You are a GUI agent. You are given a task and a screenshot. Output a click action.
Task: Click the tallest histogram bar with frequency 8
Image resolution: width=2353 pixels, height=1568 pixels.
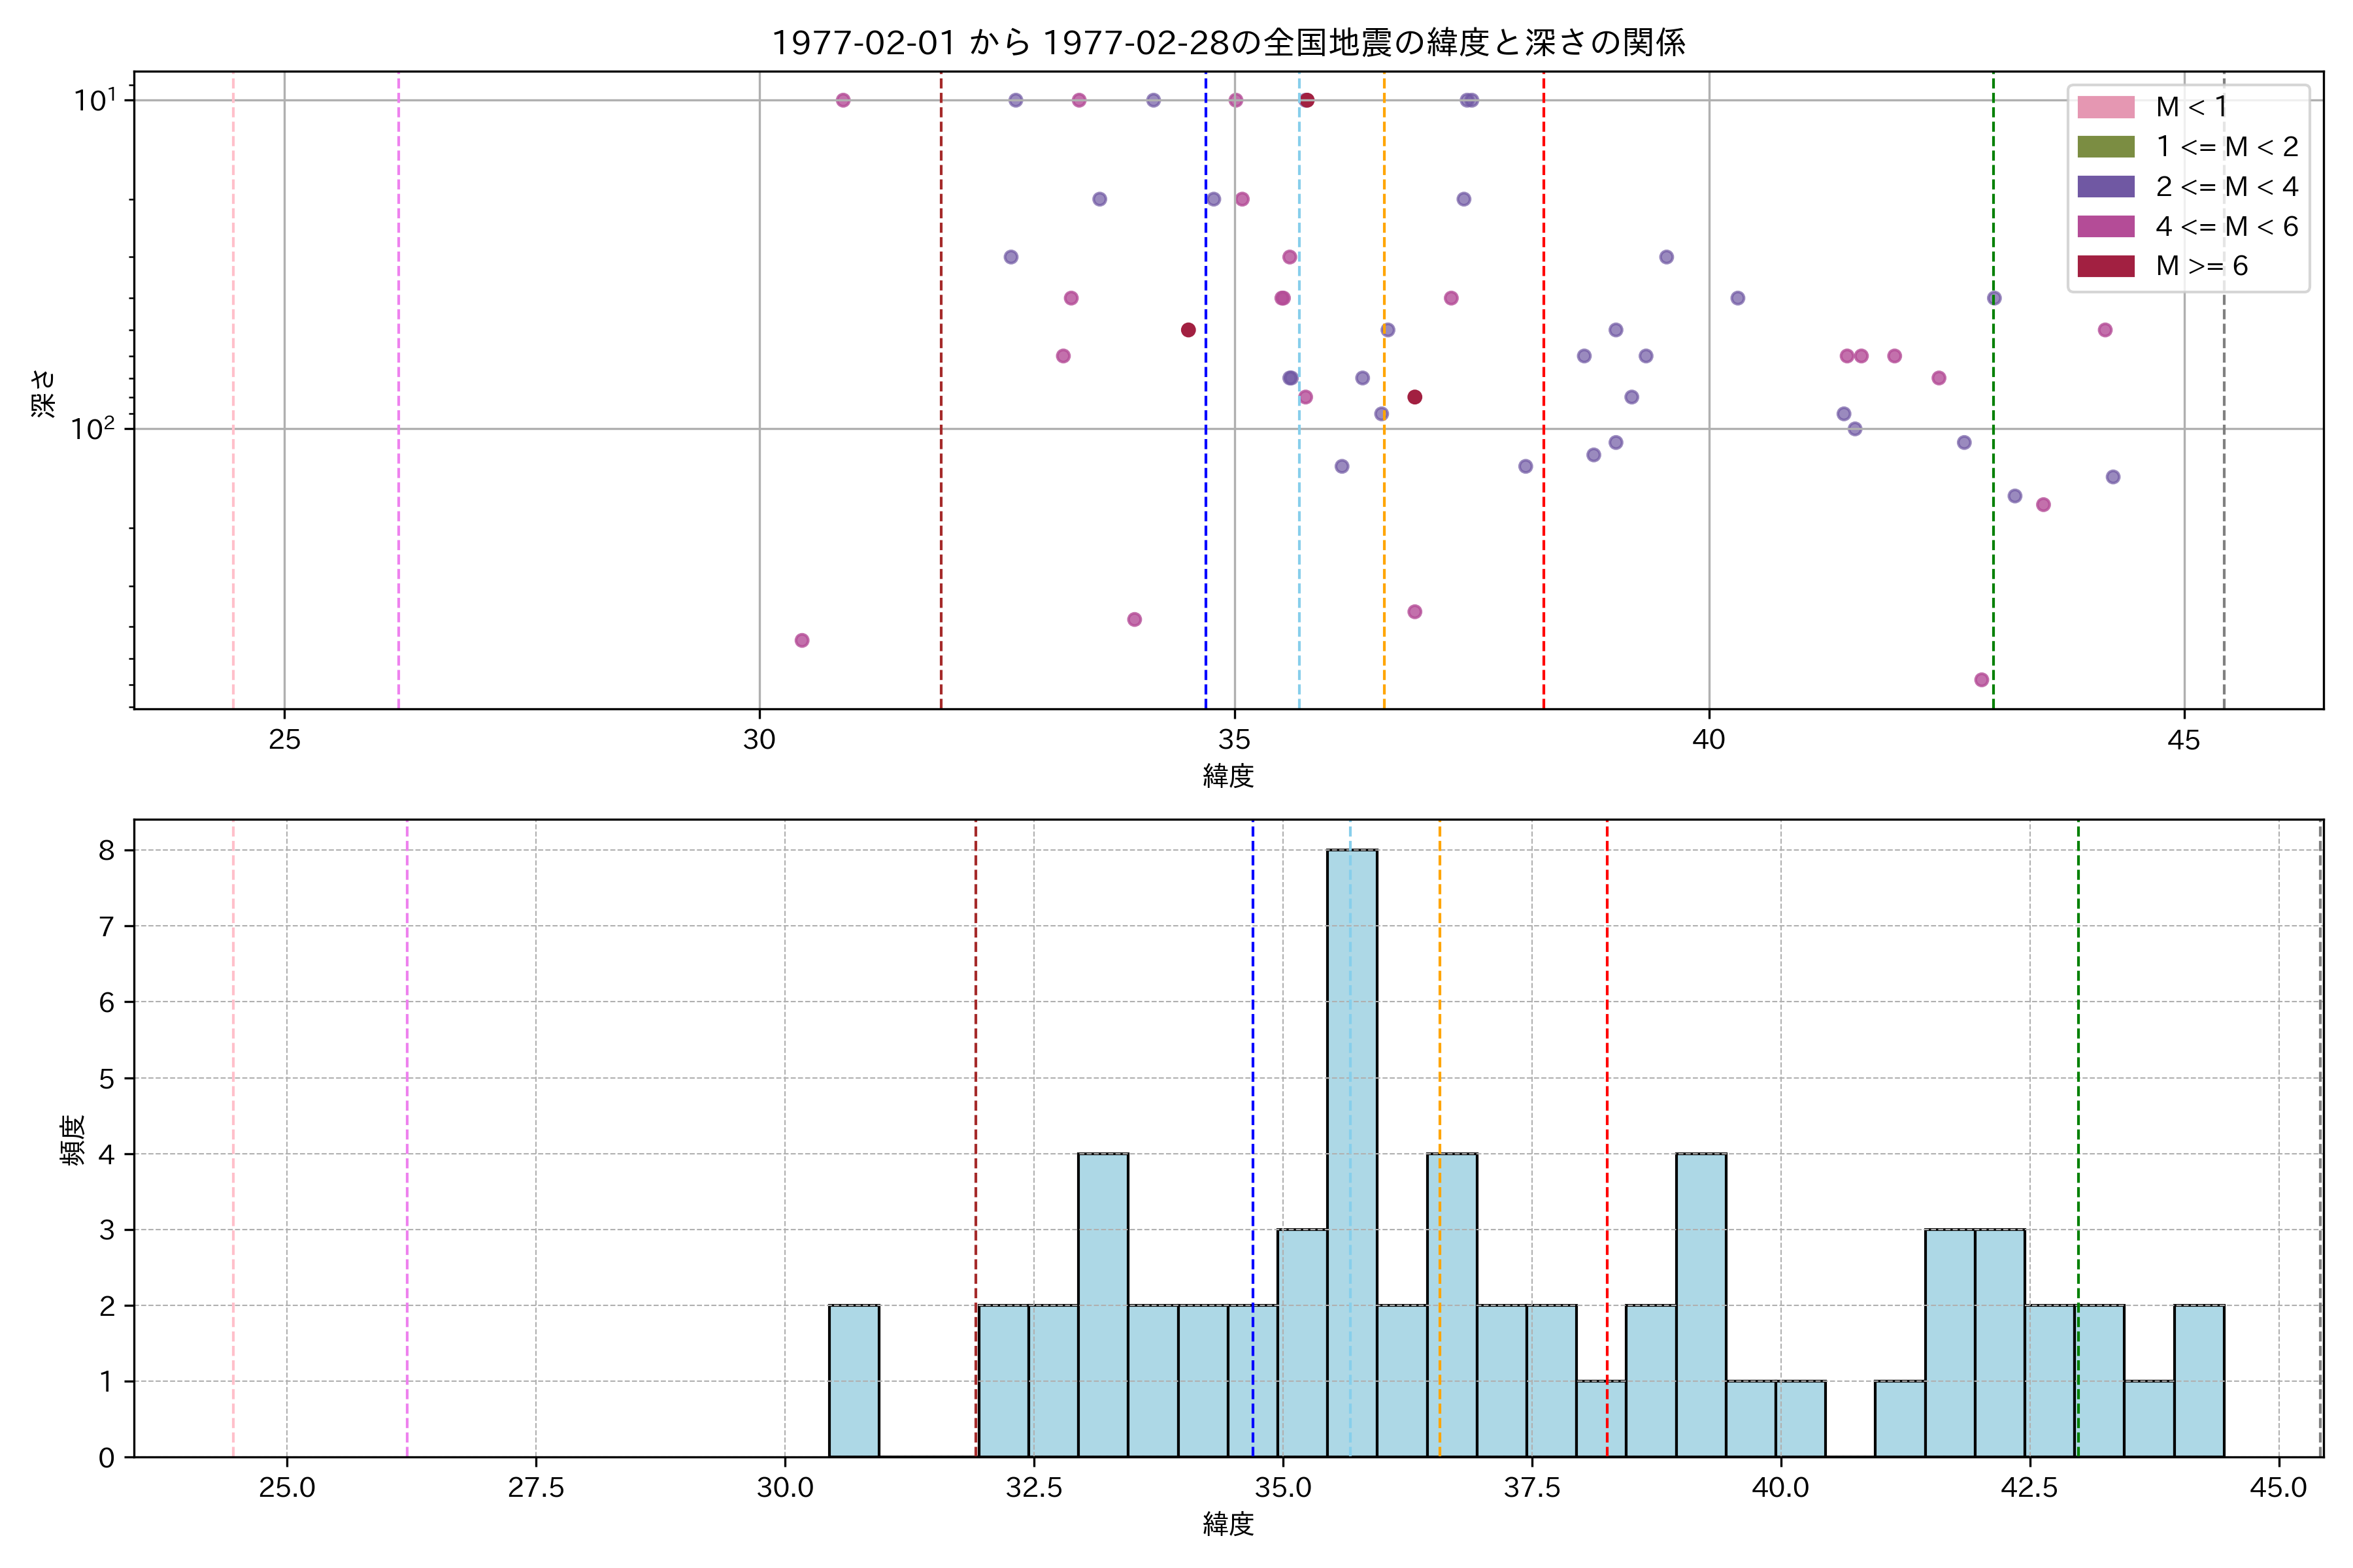click(1352, 1150)
